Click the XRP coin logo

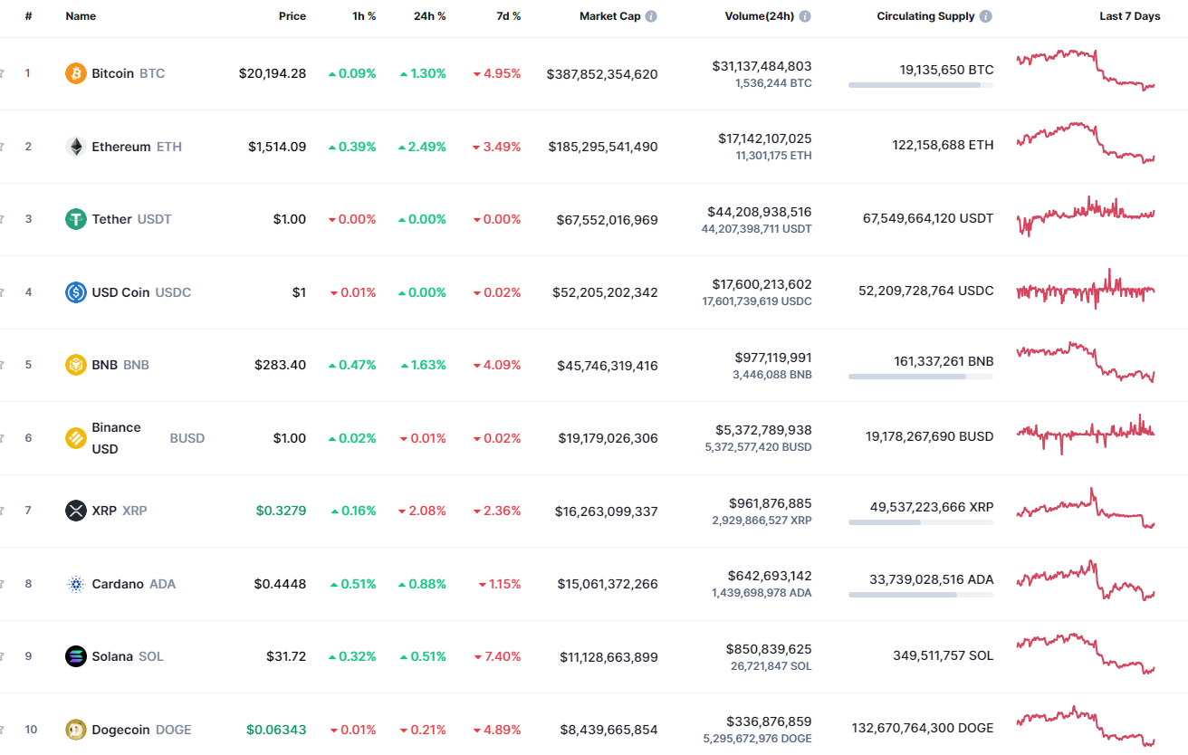pyautogui.click(x=76, y=511)
